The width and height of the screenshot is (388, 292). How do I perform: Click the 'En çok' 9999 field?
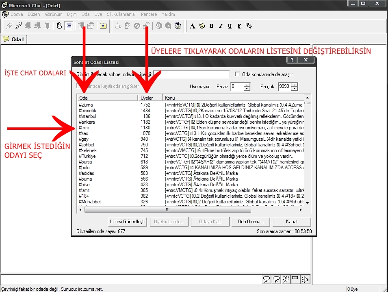click(285, 87)
